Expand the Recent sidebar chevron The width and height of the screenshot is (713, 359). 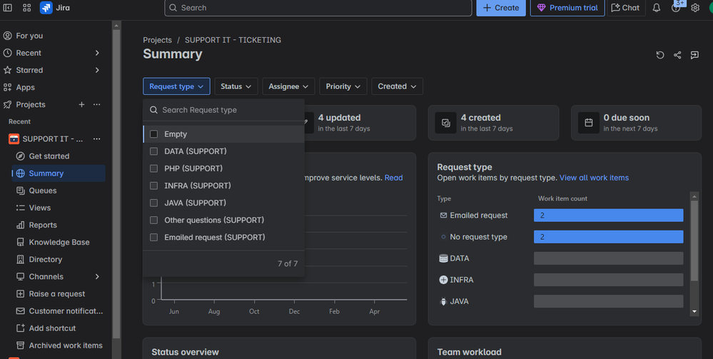coord(97,53)
